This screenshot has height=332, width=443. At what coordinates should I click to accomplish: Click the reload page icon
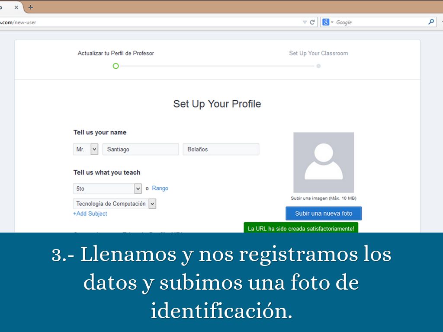pos(312,22)
